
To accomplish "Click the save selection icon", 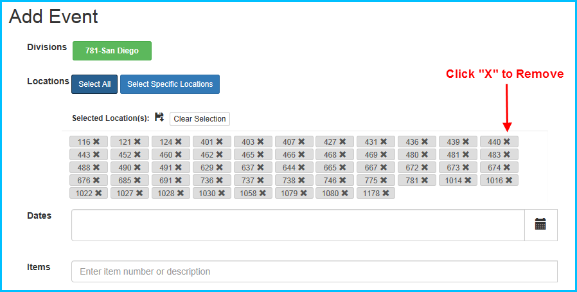I will 159,117.
